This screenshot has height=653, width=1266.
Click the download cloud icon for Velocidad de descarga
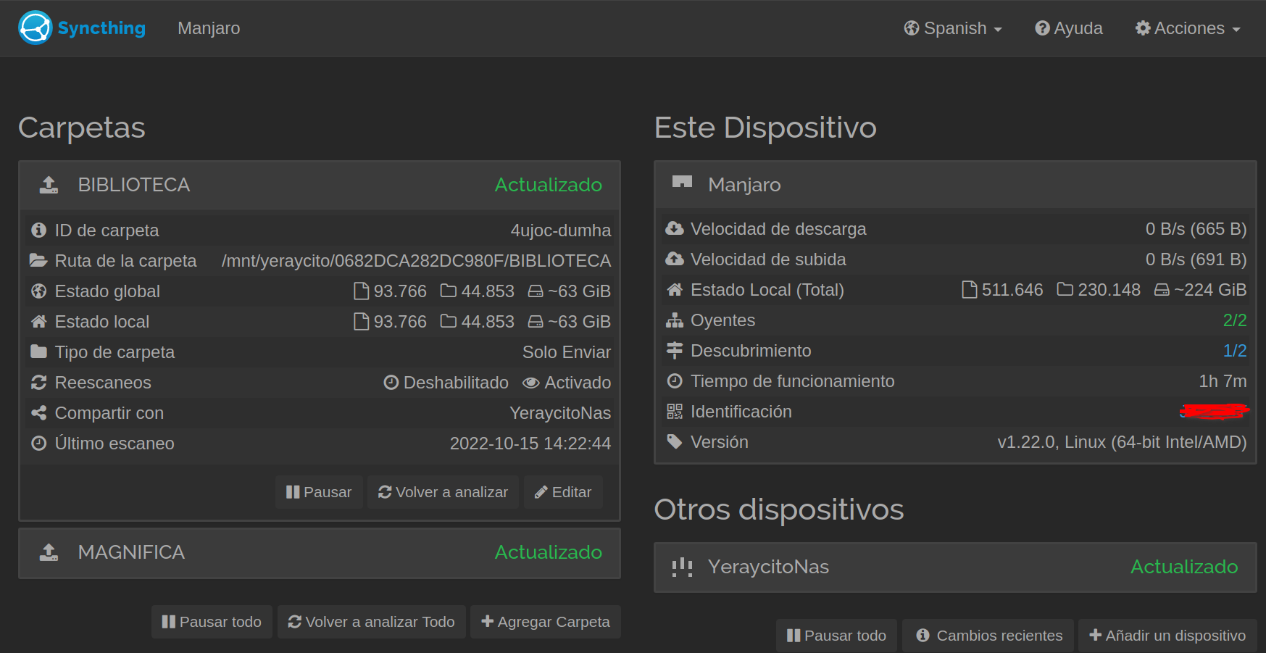pos(675,229)
